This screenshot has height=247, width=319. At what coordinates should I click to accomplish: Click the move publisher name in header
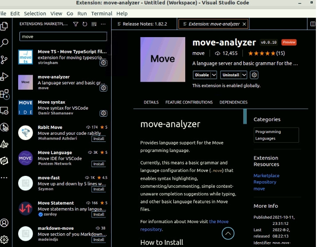click(x=198, y=53)
